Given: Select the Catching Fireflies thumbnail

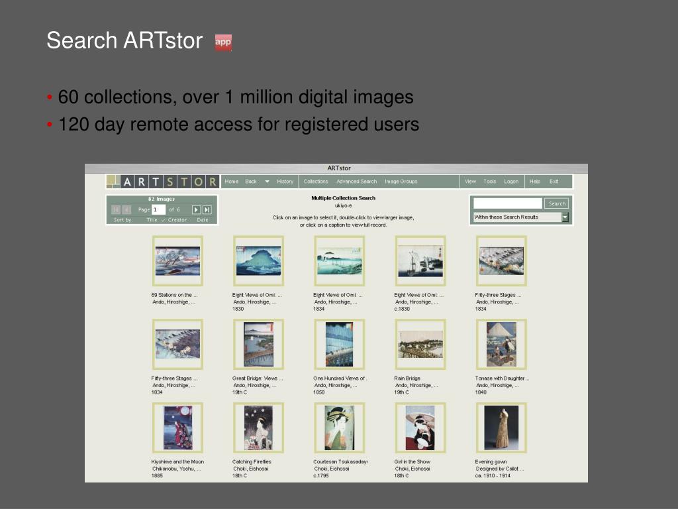Looking at the screenshot, I should (259, 428).
